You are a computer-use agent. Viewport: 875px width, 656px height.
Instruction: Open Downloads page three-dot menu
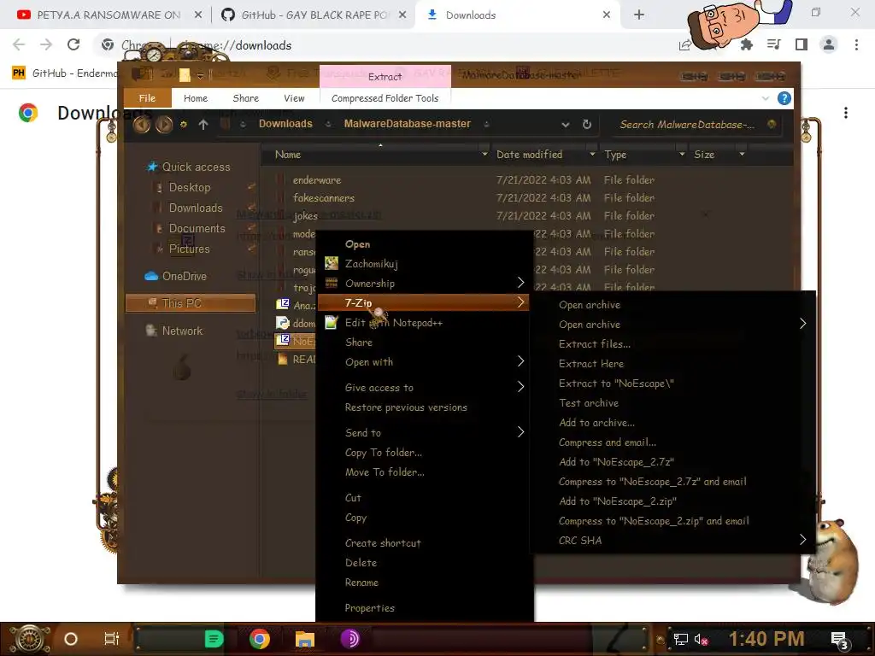tap(846, 113)
